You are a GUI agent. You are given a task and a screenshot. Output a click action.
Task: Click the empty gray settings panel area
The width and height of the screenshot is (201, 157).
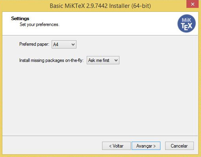pos(100,100)
